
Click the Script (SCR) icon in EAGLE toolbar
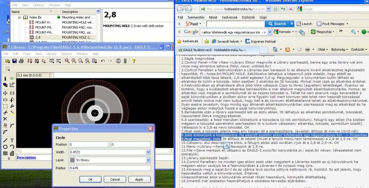[52, 61]
